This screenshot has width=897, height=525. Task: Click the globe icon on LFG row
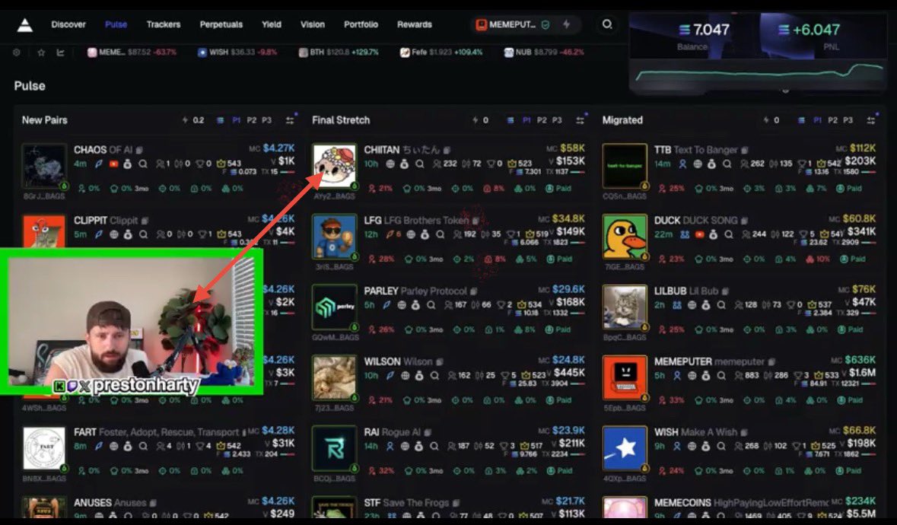click(x=411, y=234)
